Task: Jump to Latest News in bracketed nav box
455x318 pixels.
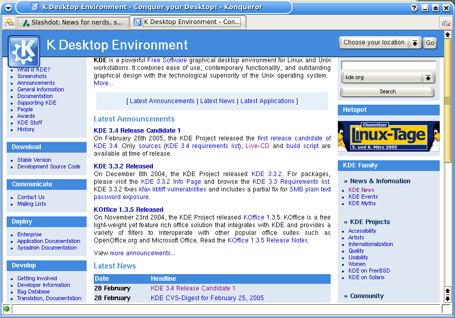Action: [x=218, y=101]
